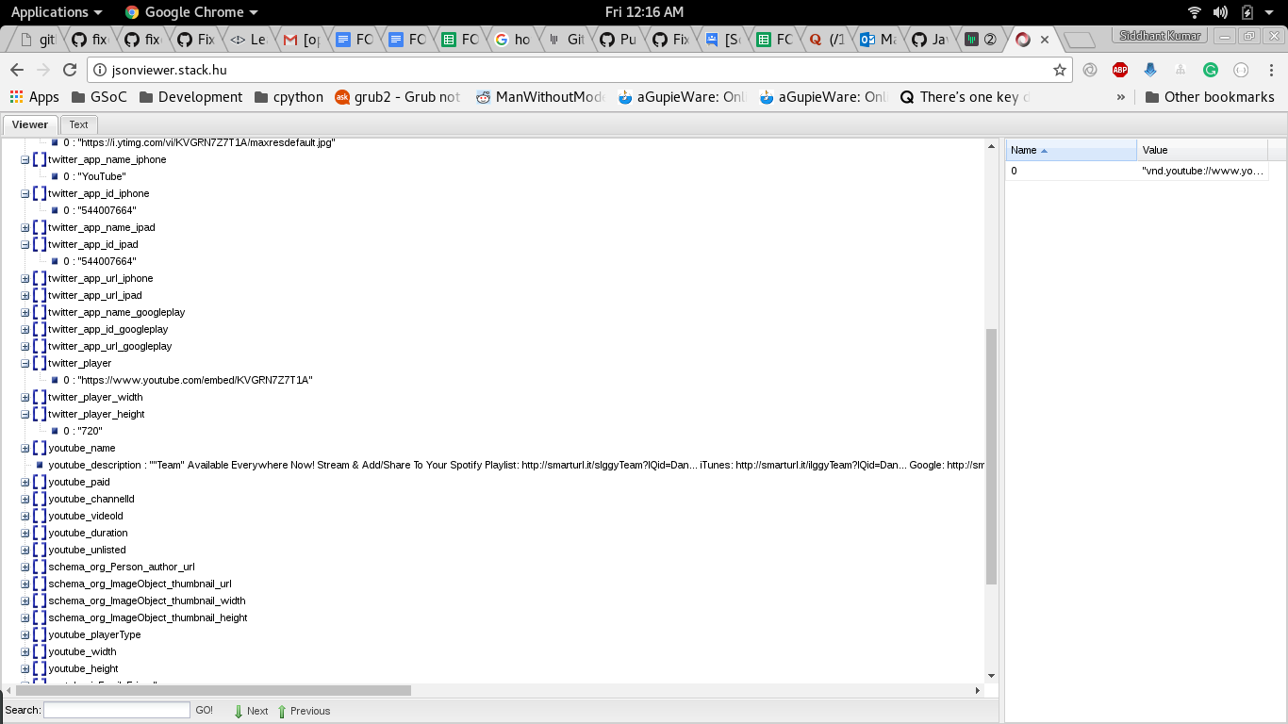This screenshot has width=1288, height=724.
Task: Expand the youtube_name node
Action: [25, 448]
